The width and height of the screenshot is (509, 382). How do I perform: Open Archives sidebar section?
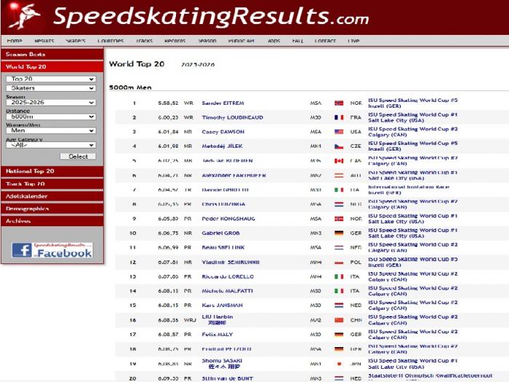(x=52, y=221)
